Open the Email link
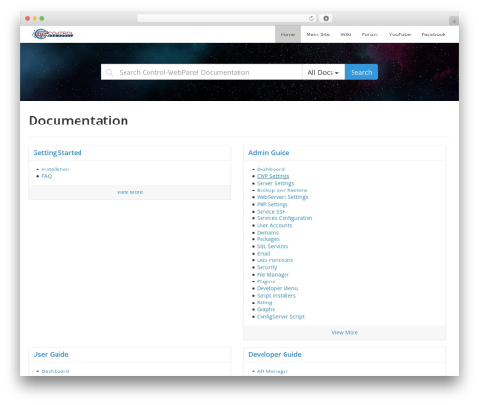Viewport: 479px width, 405px height. coord(263,254)
